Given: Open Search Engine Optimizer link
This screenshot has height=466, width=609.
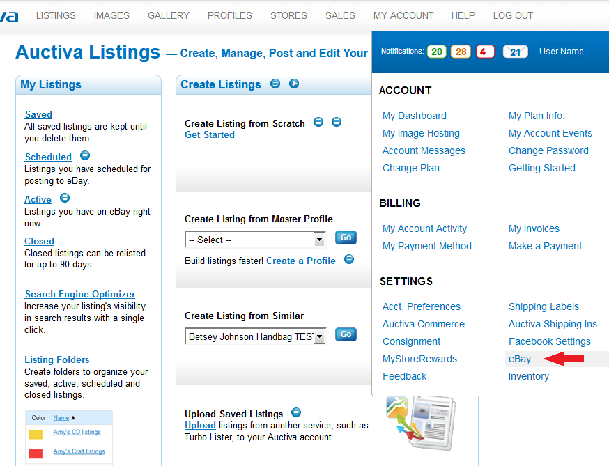Looking at the screenshot, I should pos(80,294).
